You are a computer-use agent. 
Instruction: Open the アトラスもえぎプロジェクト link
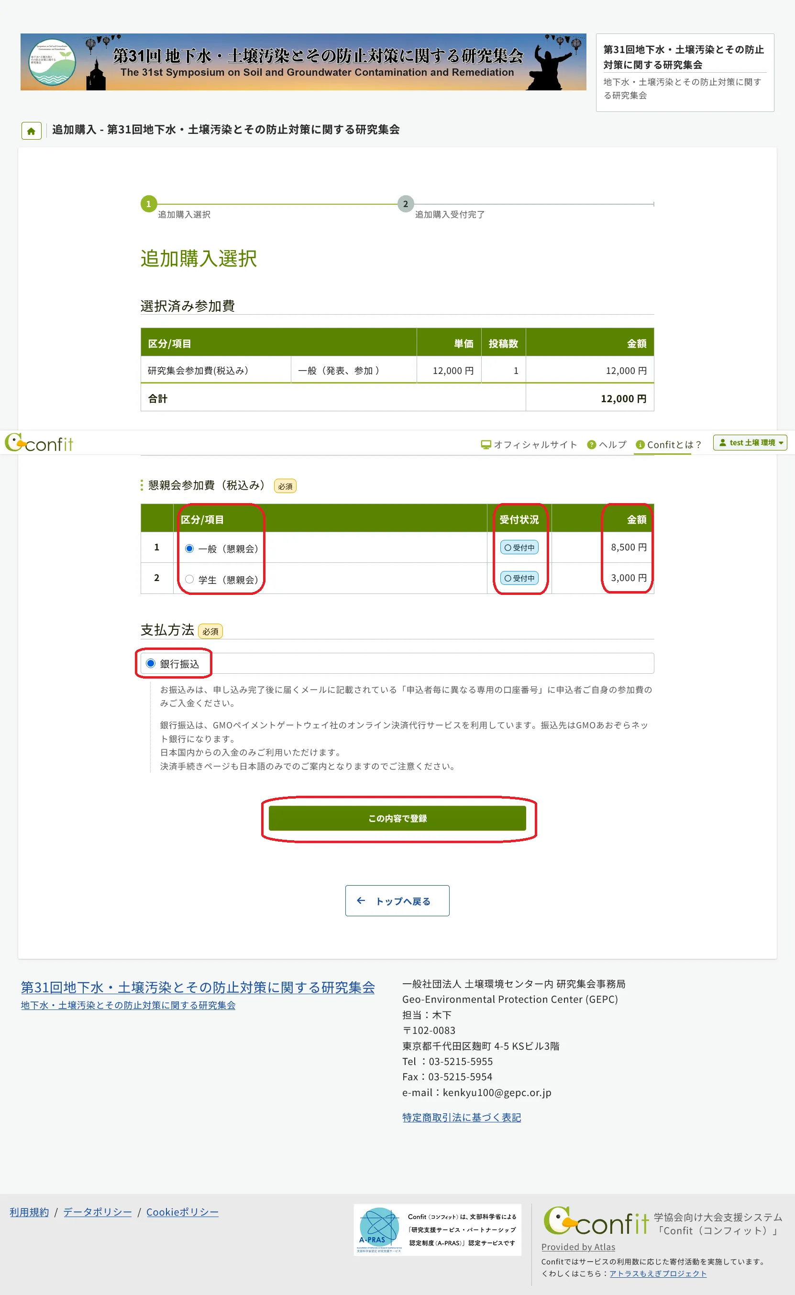(x=657, y=1273)
